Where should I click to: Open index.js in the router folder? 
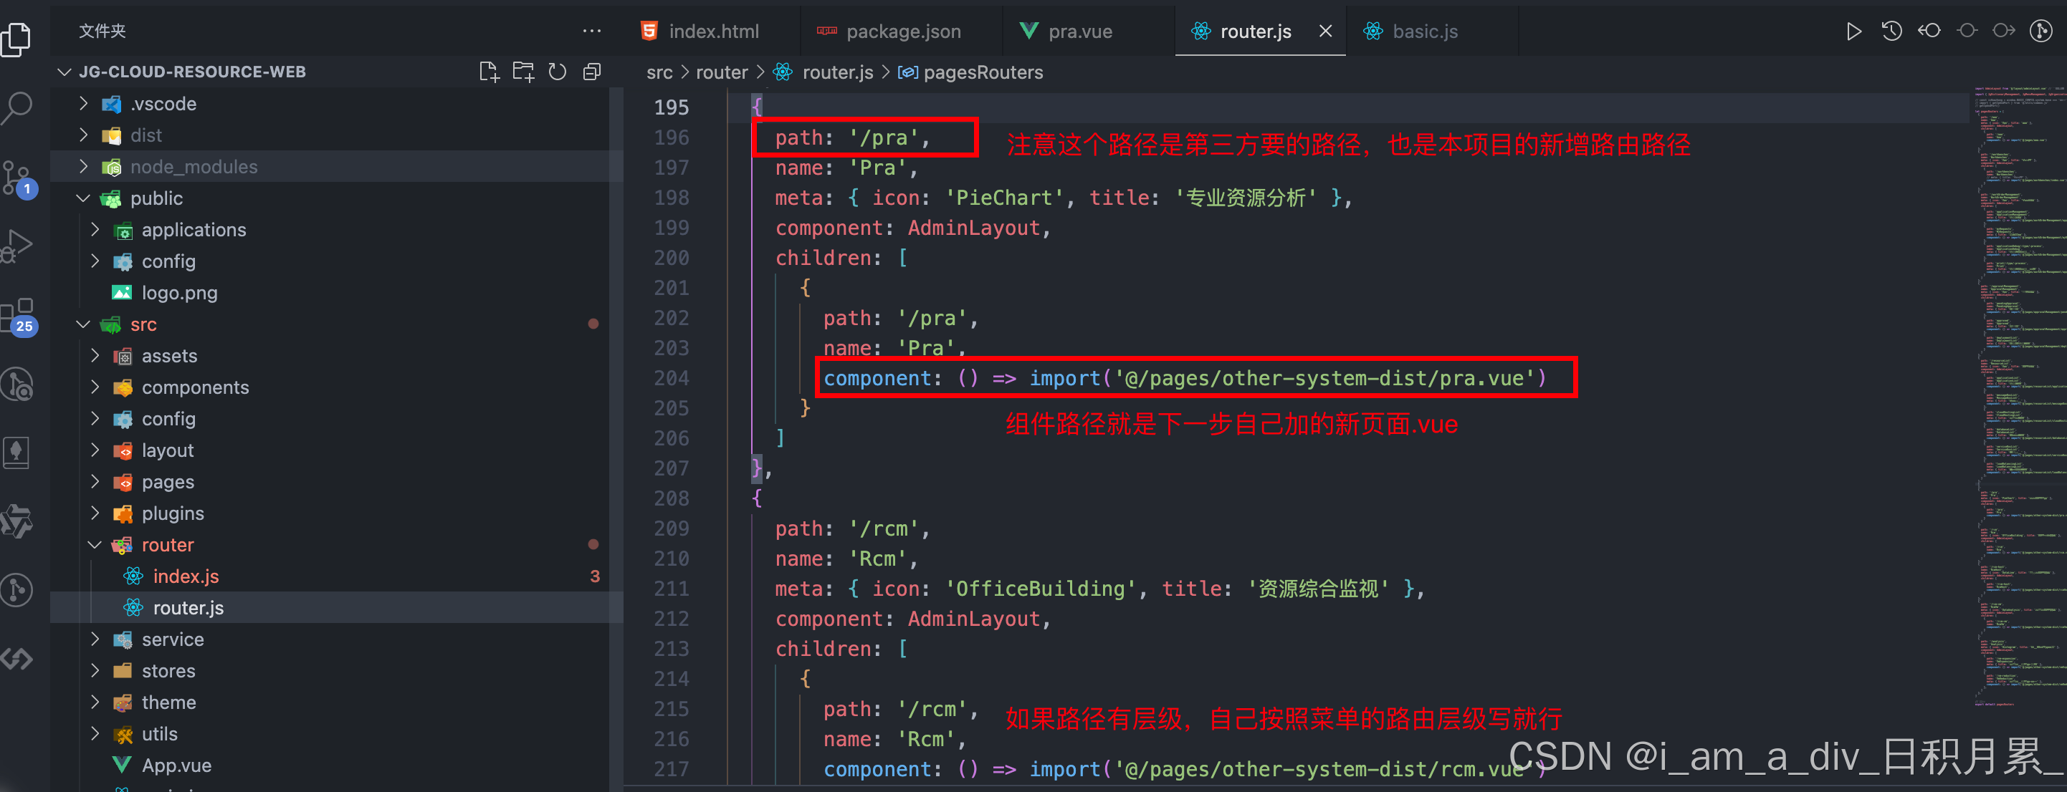[186, 576]
